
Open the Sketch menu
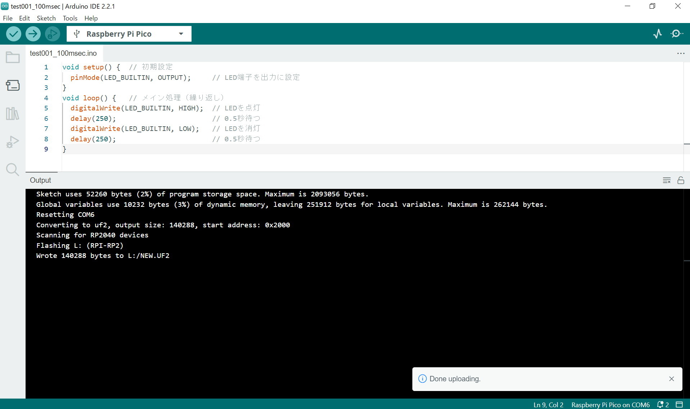46,18
